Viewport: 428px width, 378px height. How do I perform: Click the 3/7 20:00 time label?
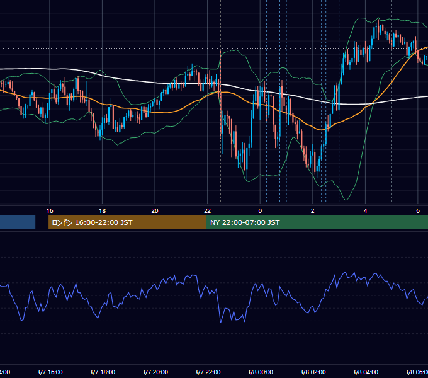tap(155, 372)
